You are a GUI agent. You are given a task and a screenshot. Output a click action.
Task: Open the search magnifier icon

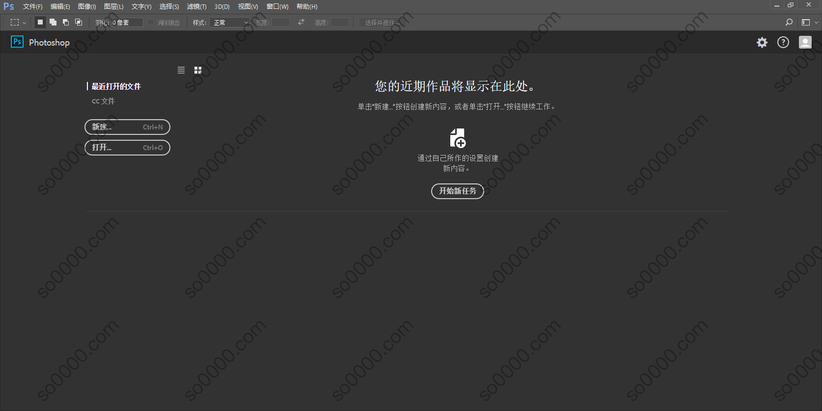(x=789, y=22)
